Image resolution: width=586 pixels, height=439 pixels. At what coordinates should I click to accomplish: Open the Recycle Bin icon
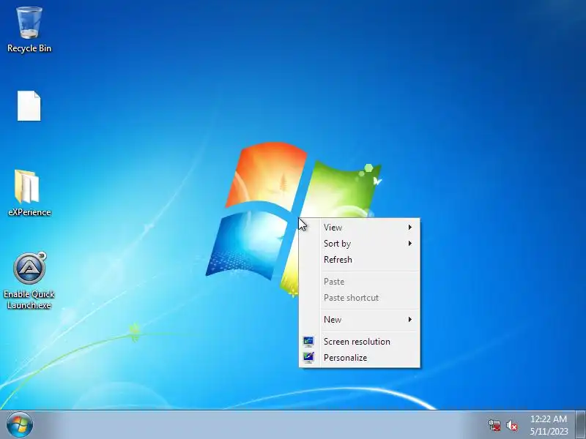pos(29,23)
